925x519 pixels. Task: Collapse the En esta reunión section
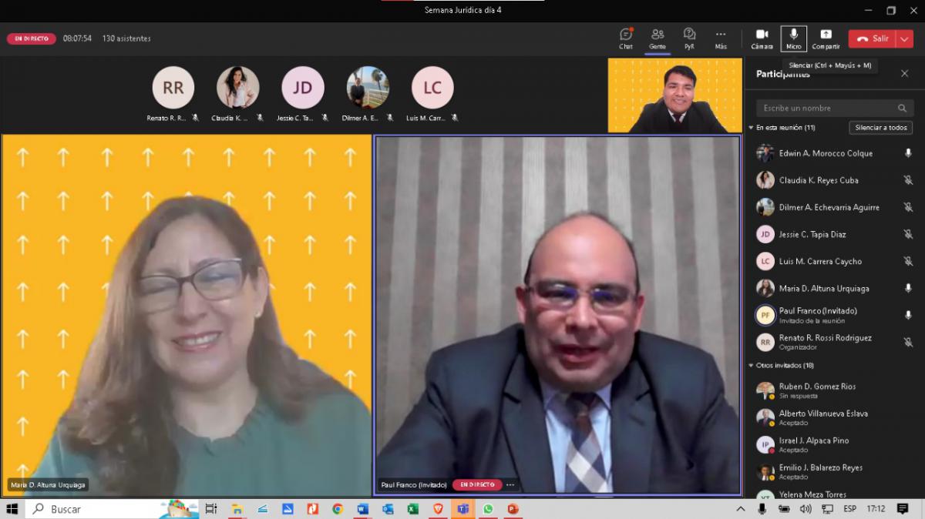[x=752, y=128]
